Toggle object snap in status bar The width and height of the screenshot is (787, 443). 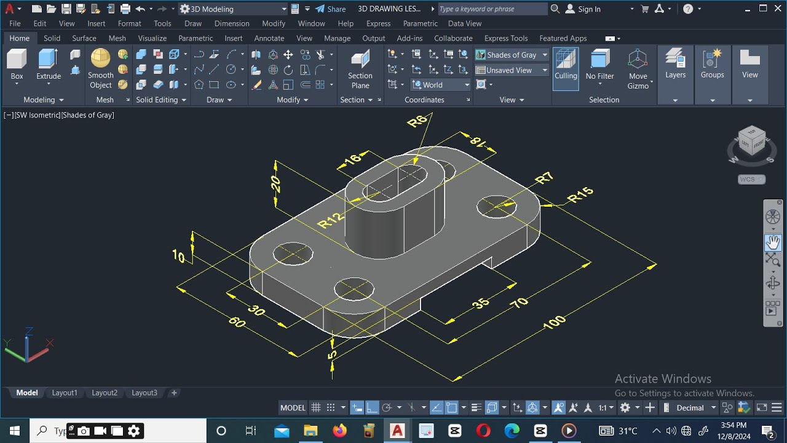click(x=452, y=407)
